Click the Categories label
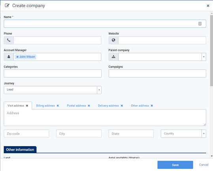 pos(11,67)
